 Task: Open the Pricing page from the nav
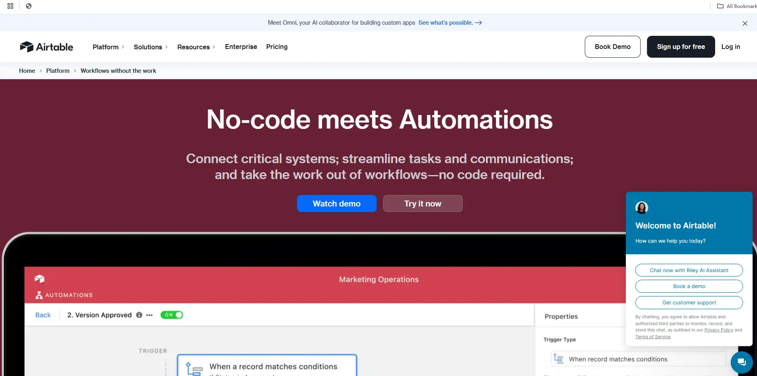tap(277, 47)
